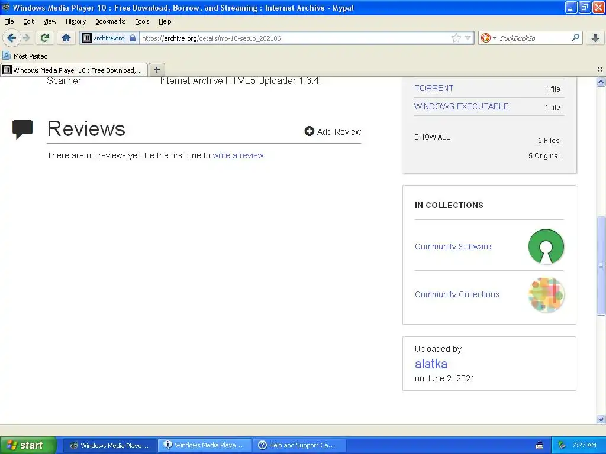This screenshot has width=606, height=454.
Task: Switch to second Windows Media Player taskbar window
Action: pyautogui.click(x=204, y=446)
